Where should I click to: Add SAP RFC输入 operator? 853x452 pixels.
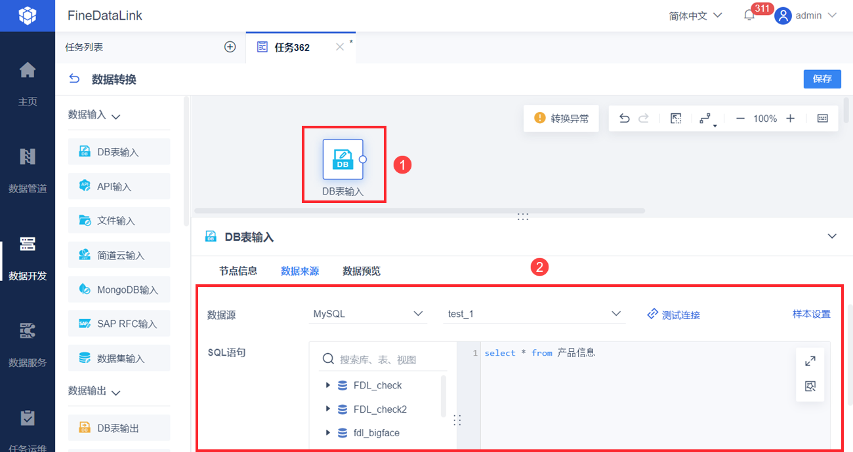(x=119, y=324)
